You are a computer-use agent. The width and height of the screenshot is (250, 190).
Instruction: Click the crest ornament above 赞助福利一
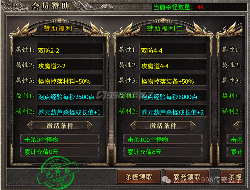(59, 21)
